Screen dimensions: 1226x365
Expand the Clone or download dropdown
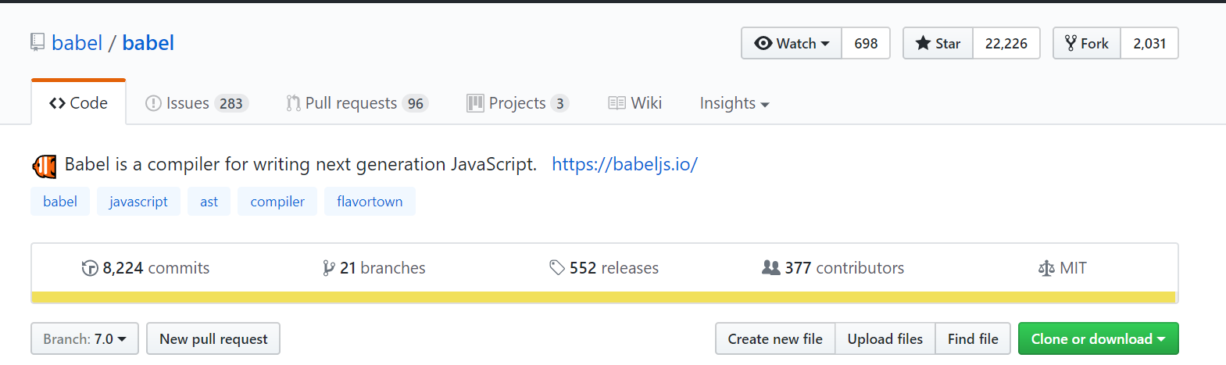(x=1099, y=338)
